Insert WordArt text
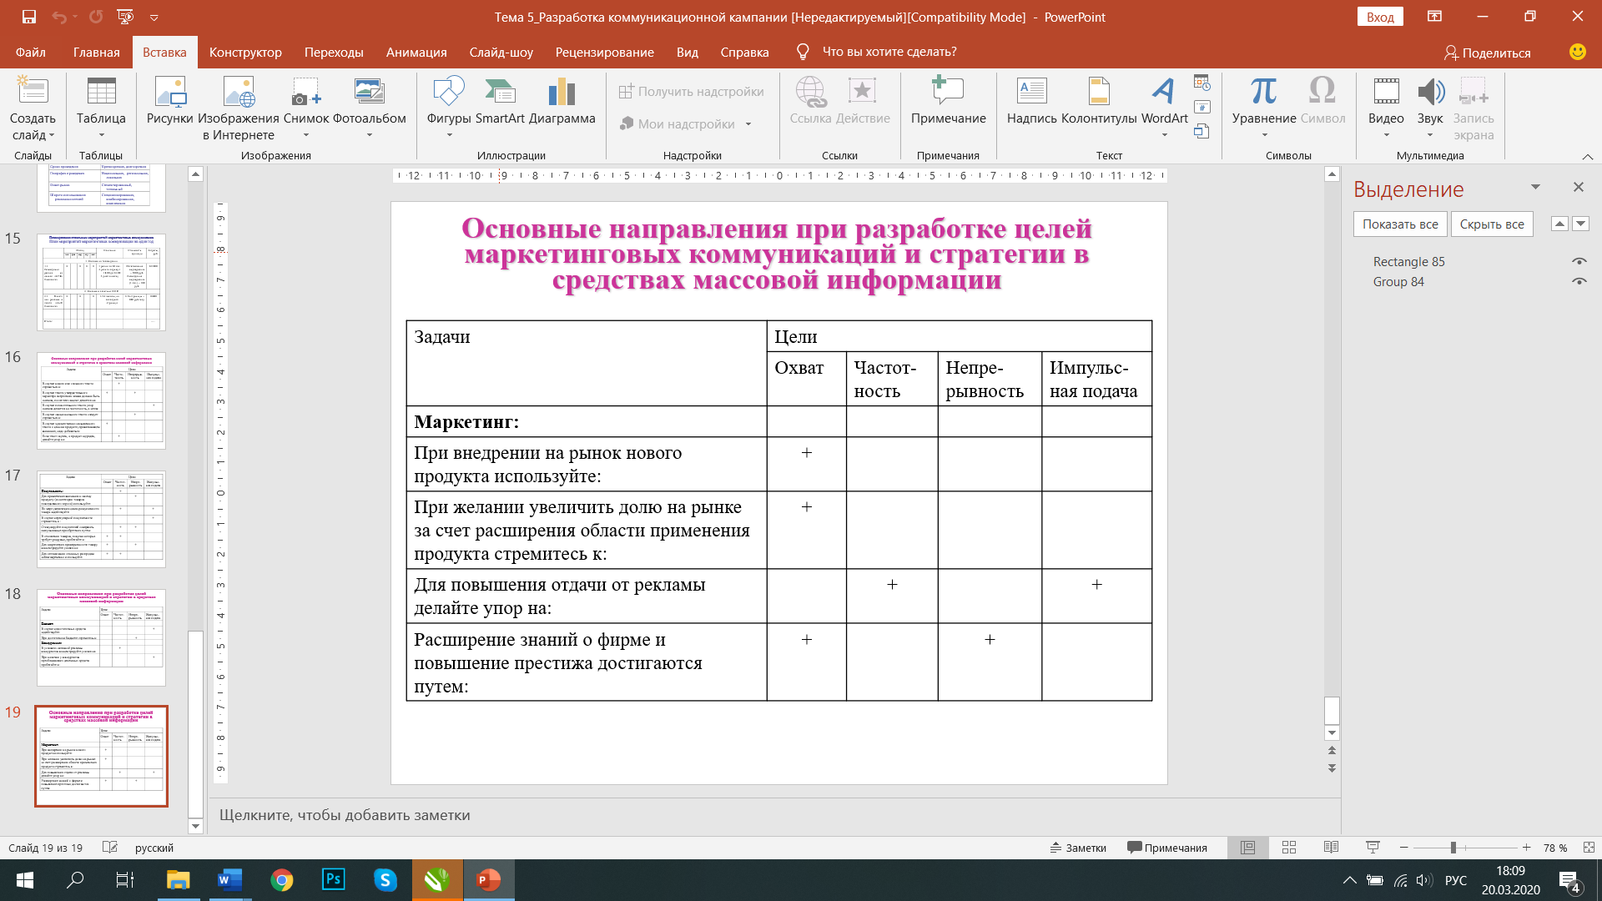 tap(1164, 109)
